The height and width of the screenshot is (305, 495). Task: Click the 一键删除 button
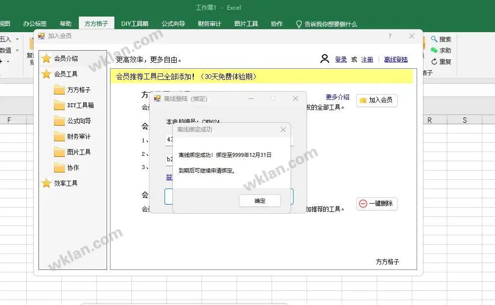tap(377, 204)
